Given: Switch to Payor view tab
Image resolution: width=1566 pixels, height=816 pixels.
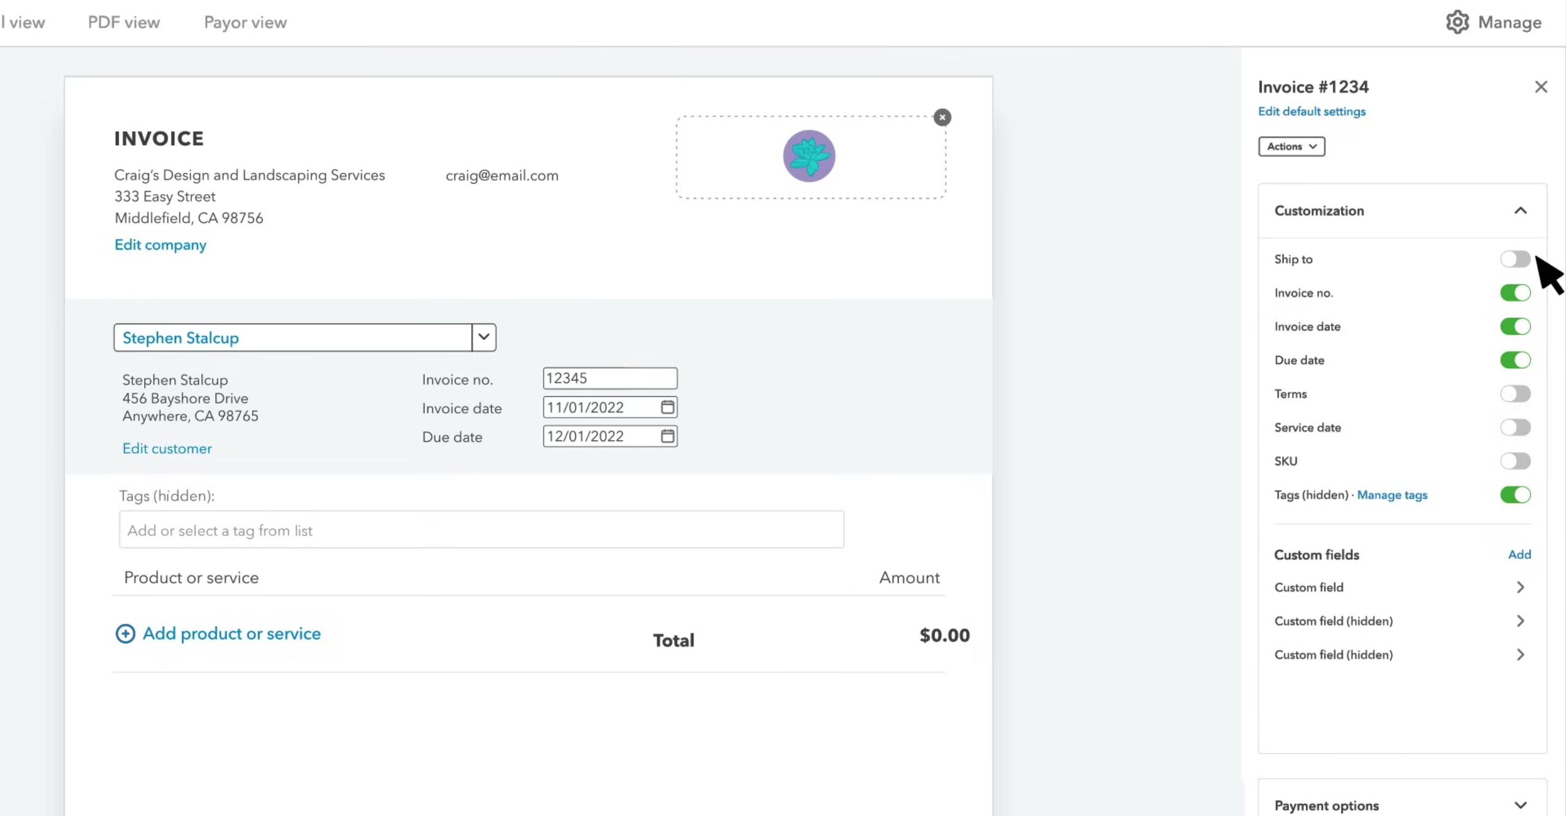Looking at the screenshot, I should 245,23.
